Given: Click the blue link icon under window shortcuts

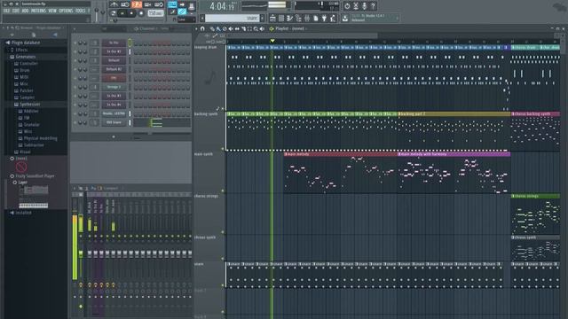Looking at the screenshot, I should 182,12.
